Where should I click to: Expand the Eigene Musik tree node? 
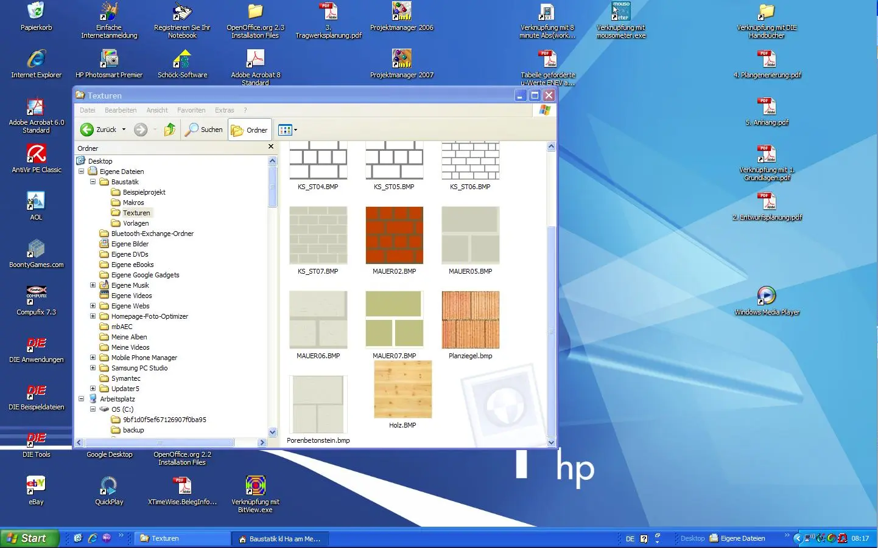93,285
